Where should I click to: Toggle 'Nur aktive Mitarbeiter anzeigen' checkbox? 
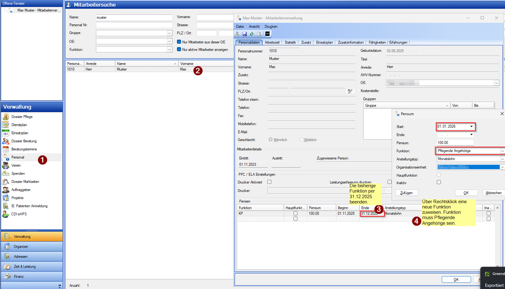click(179, 49)
